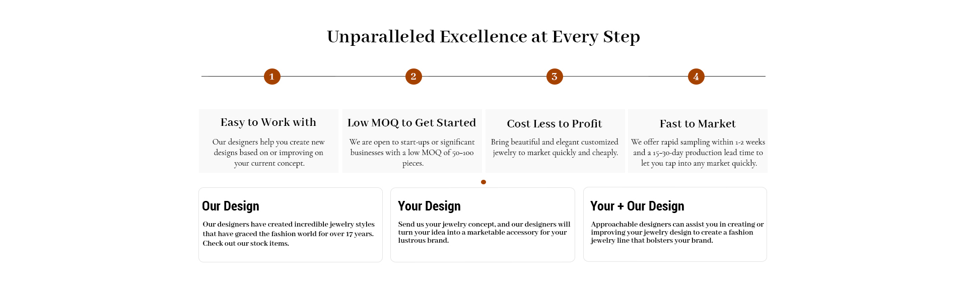Click the Cost Less to Profit heading

(x=555, y=124)
